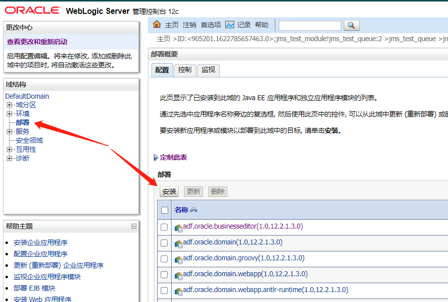The width and height of the screenshot is (448, 302).
Task: Check the adf.oracle.domain.webapp.antlr-runtime row checkbox
Action: click(164, 291)
